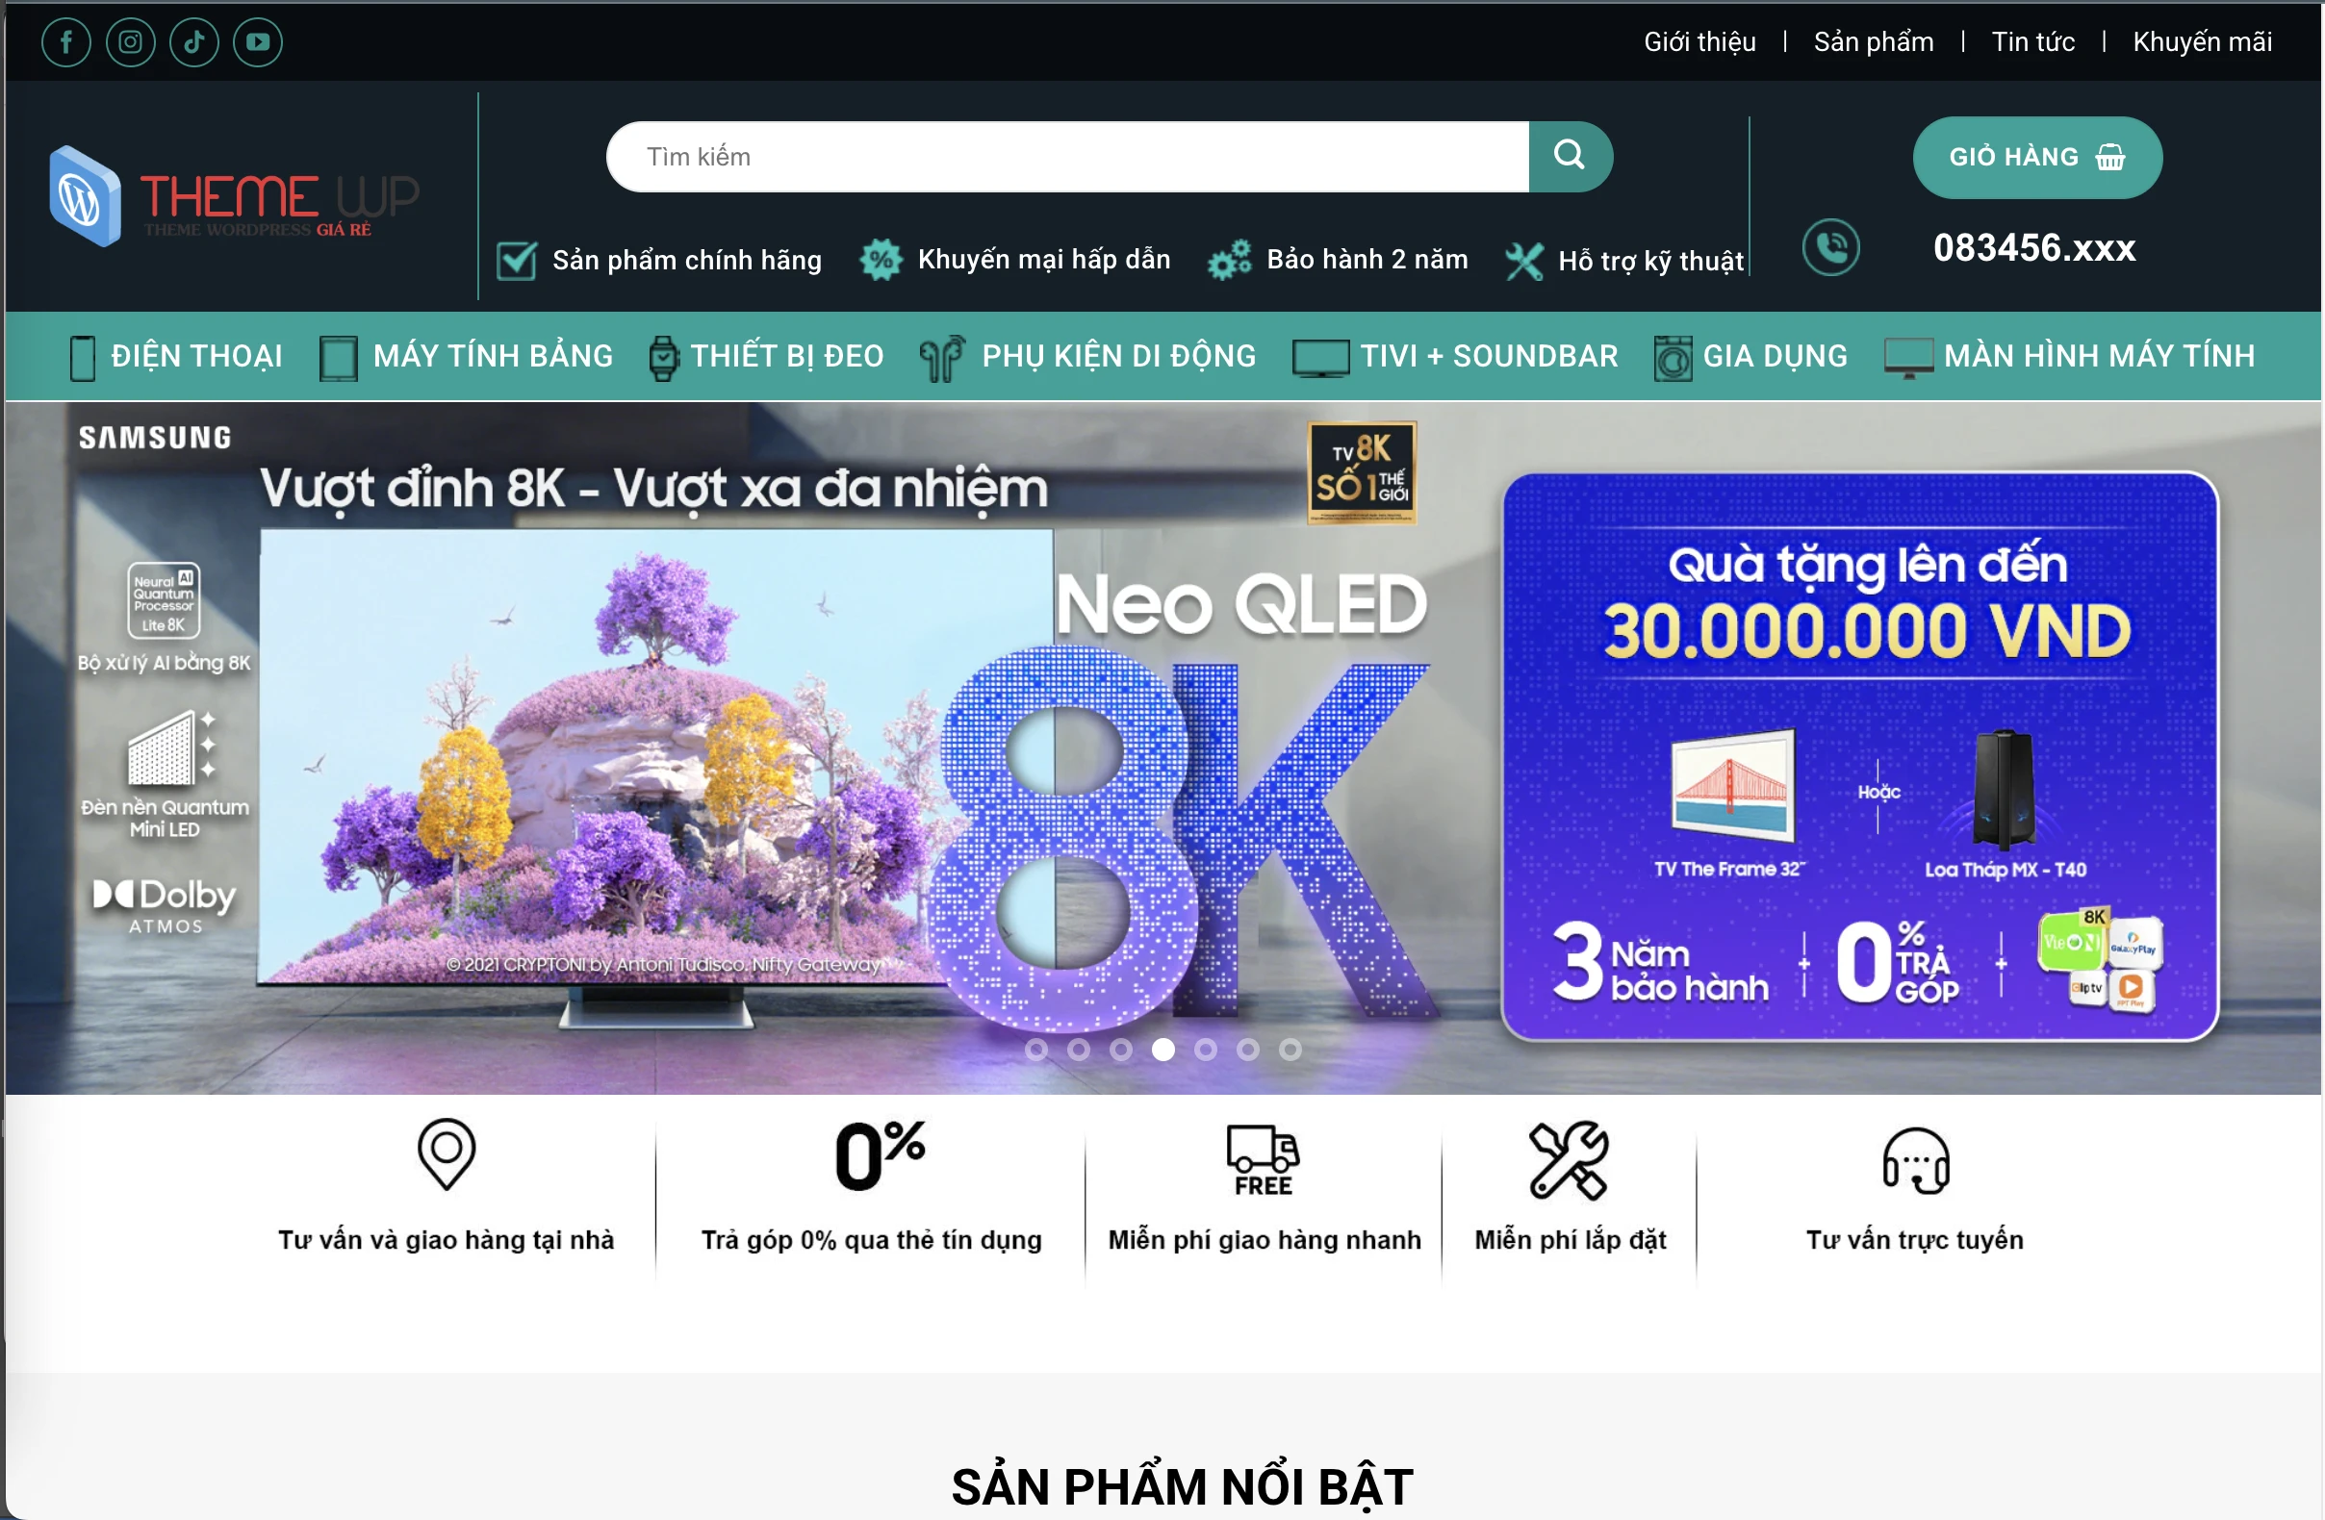Open the Facebook social icon
The height and width of the screenshot is (1520, 2325).
tap(66, 42)
